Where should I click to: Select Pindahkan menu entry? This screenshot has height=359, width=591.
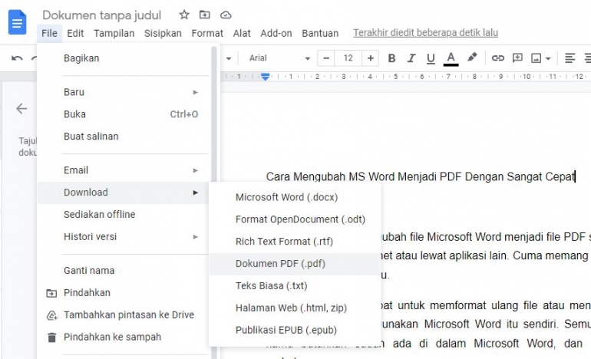click(x=123, y=293)
